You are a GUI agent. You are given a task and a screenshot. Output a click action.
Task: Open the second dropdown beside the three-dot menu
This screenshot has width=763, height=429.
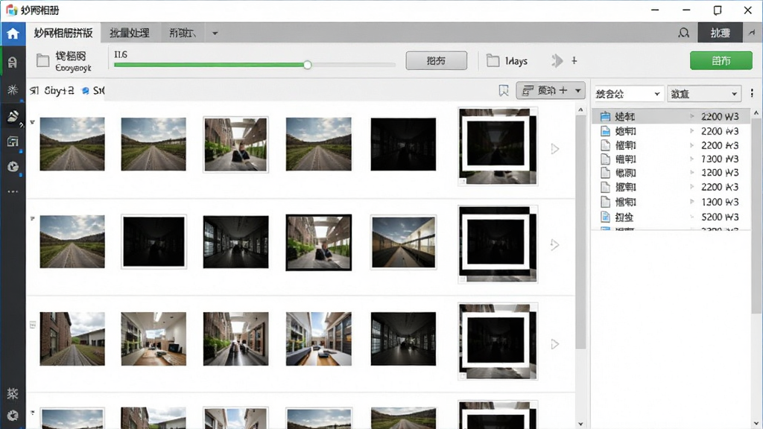[703, 93]
